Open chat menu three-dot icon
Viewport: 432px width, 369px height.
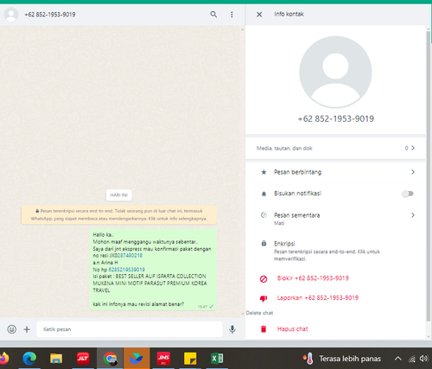click(x=232, y=15)
